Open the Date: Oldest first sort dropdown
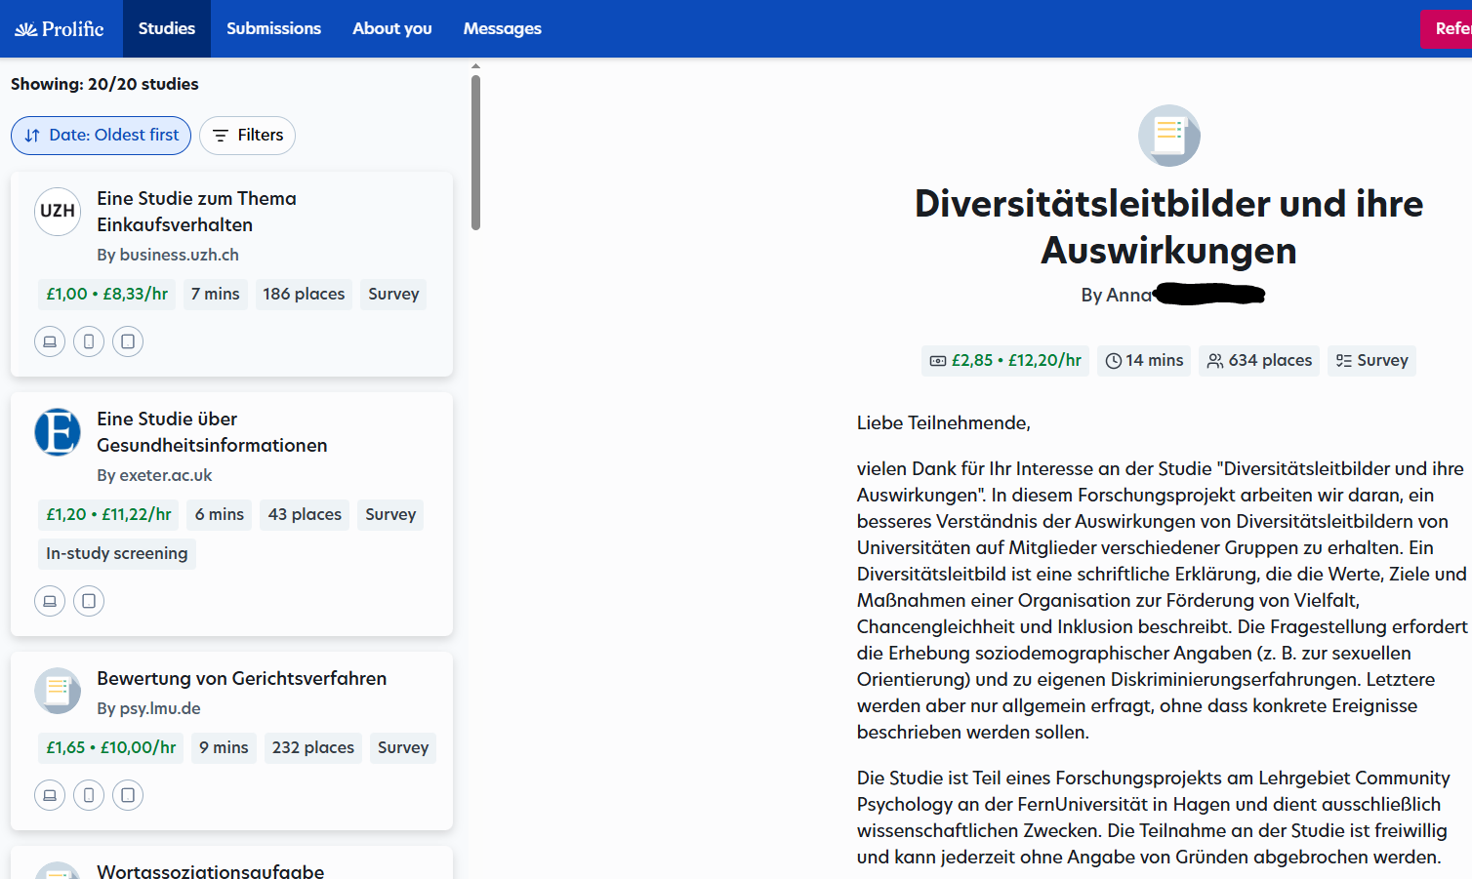Image resolution: width=1472 pixels, height=879 pixels. click(102, 136)
